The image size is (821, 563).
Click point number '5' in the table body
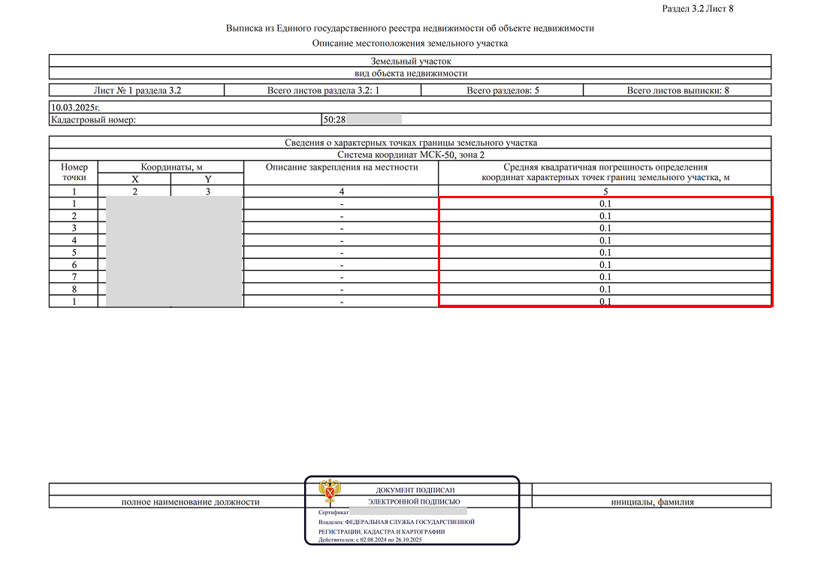click(74, 253)
